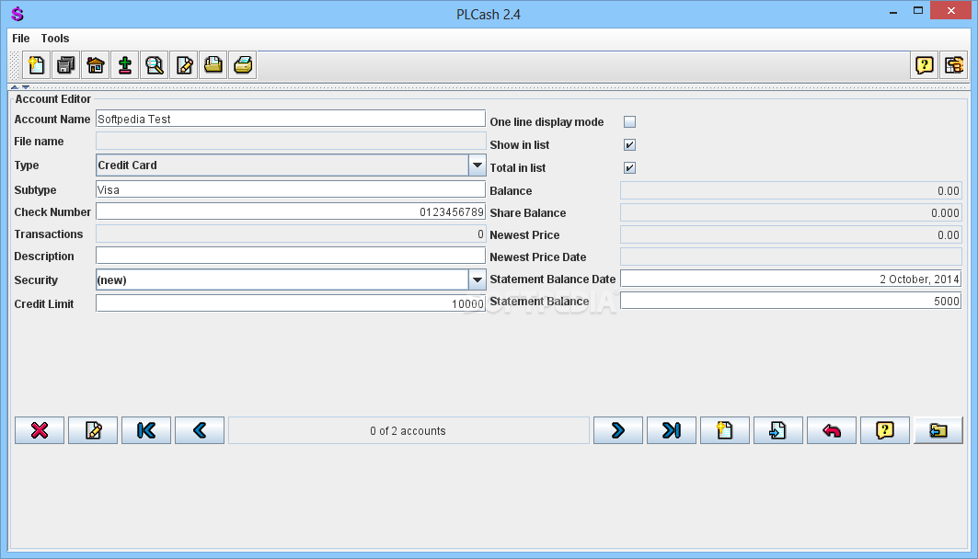Viewport: 978px width, 559px height.
Task: Expand panel using small down arrow
Action: coord(26,87)
